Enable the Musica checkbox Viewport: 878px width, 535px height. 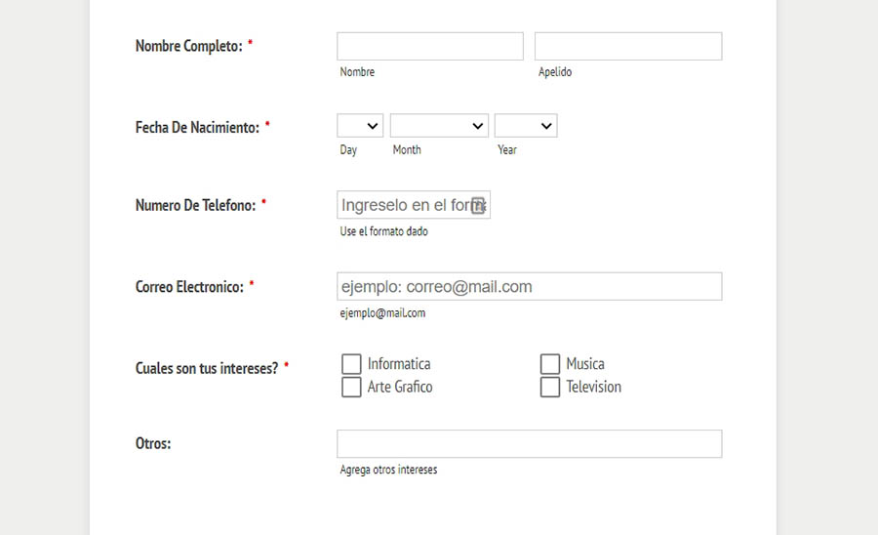pos(550,364)
